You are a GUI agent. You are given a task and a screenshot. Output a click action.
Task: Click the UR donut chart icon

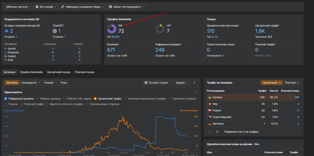click(x=160, y=29)
